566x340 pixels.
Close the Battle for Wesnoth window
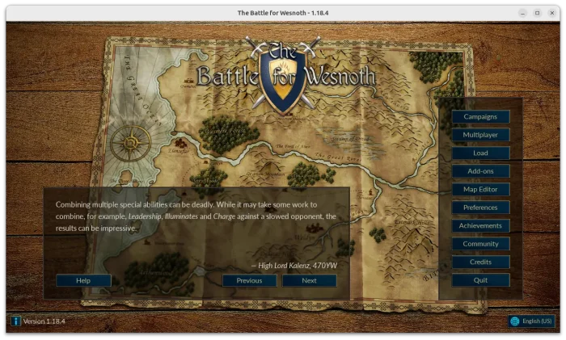click(552, 13)
